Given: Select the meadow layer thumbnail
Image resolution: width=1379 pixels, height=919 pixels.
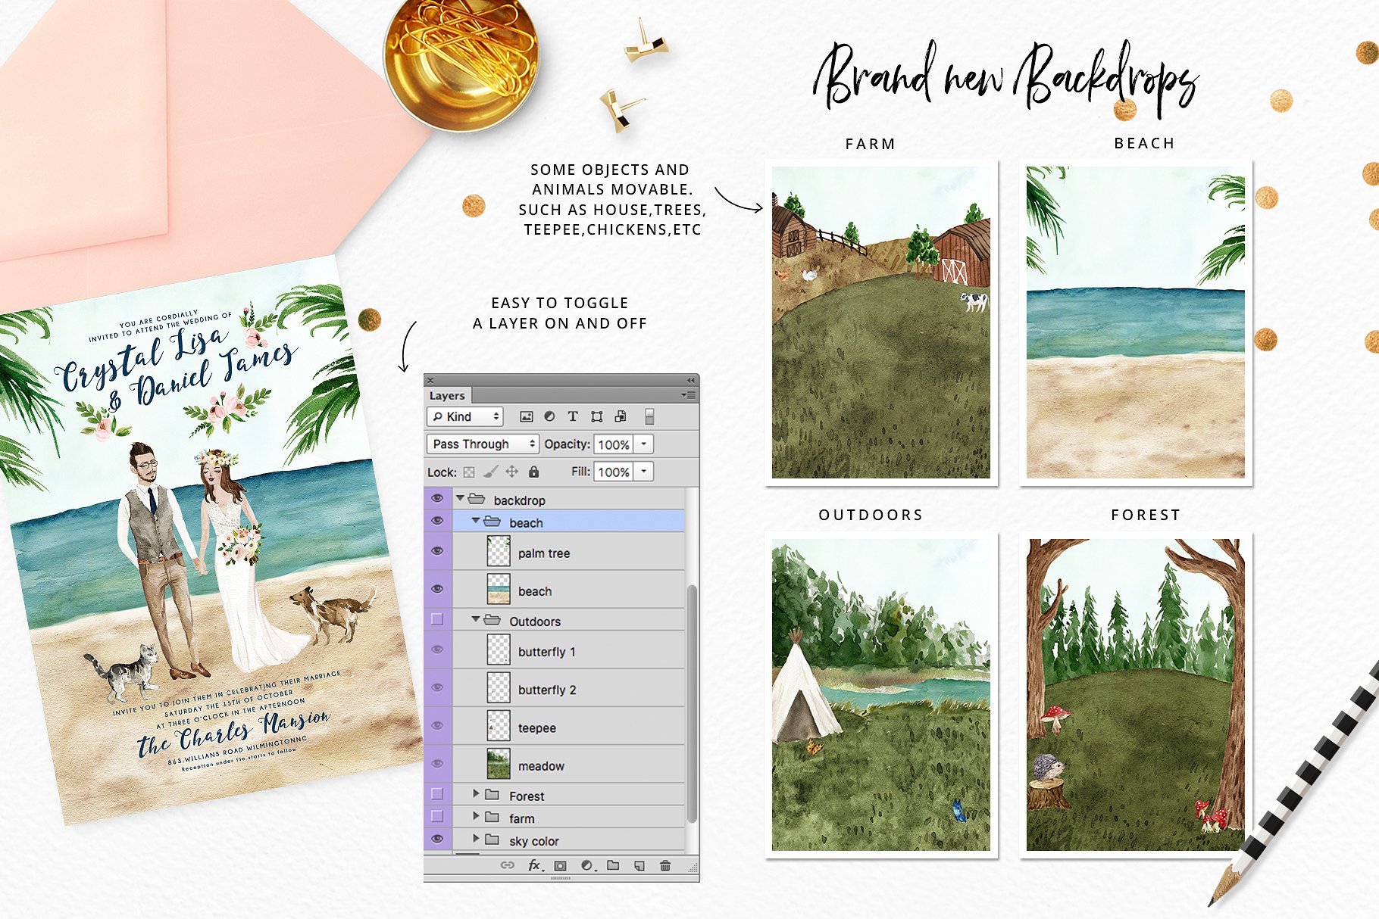Looking at the screenshot, I should tap(499, 764).
